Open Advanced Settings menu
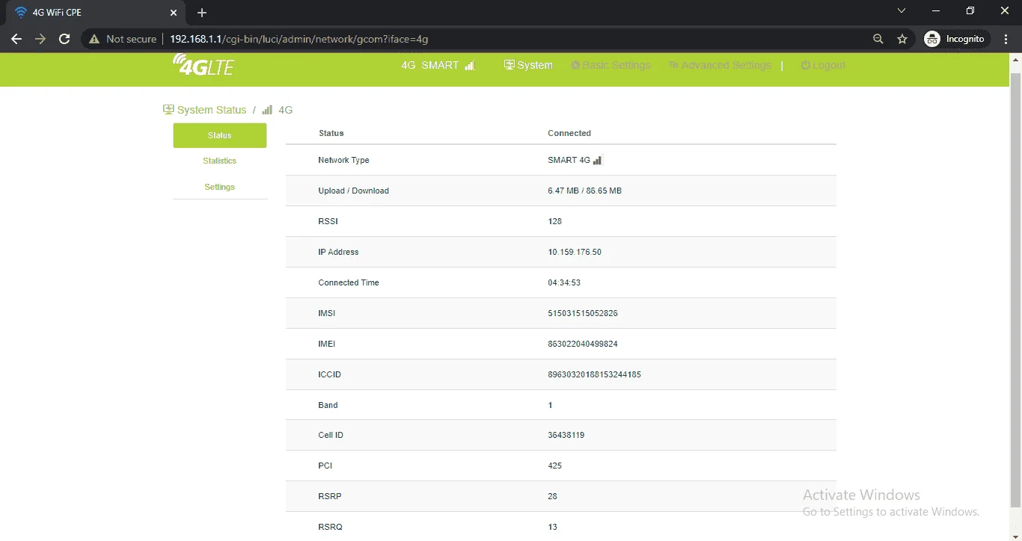 tap(720, 65)
